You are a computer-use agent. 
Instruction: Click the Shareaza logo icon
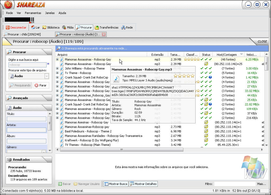tap(8, 5)
